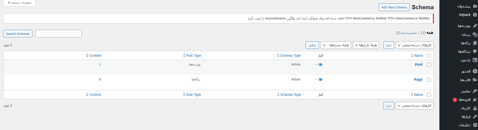This screenshot has width=478, height=130.
Task: Click sort arrows beside top Post Type header
Action: click(x=184, y=56)
